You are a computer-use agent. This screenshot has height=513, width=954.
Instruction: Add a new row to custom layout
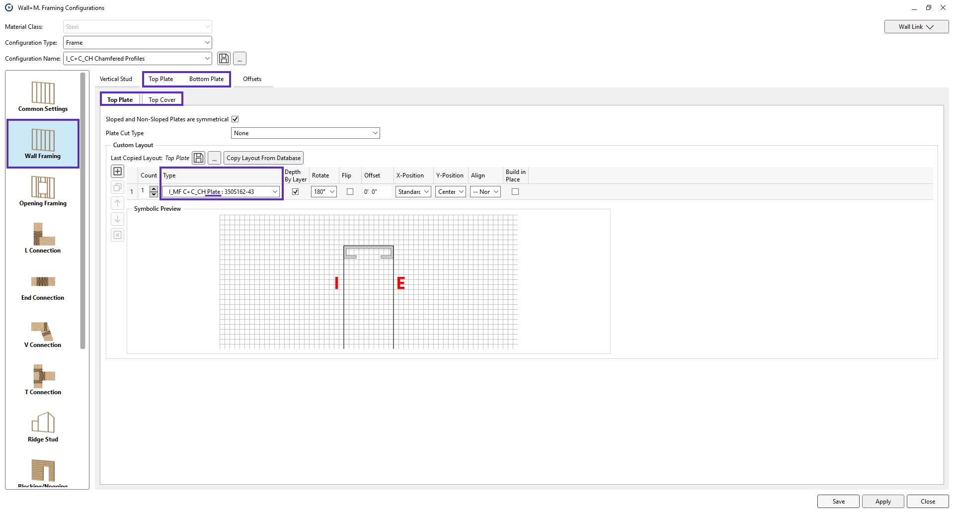tap(118, 171)
